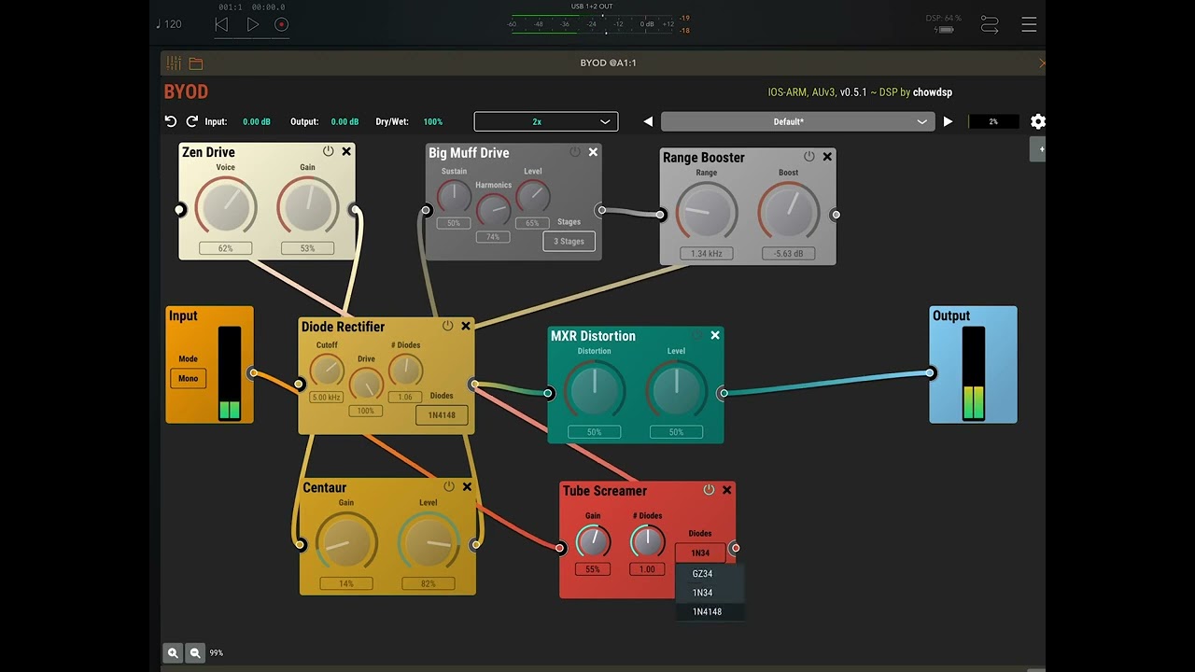Image resolution: width=1195 pixels, height=672 pixels.
Task: Click Centaur Gain 14% value box
Action: point(346,583)
